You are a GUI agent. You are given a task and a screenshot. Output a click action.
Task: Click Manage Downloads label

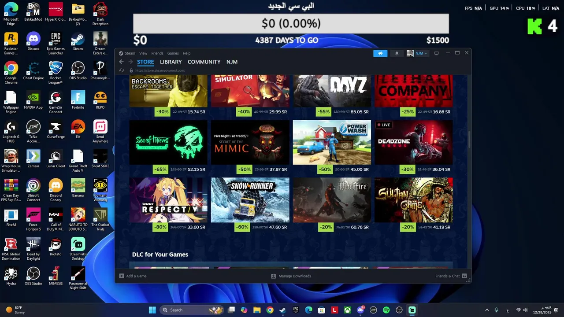point(295,276)
